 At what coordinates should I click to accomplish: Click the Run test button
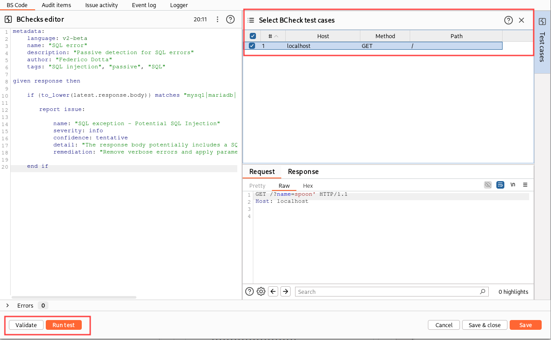click(x=64, y=325)
